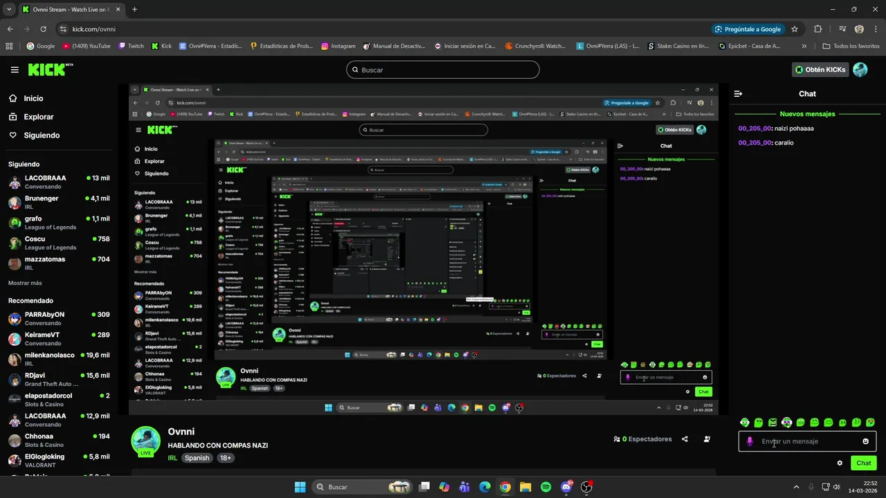Image resolution: width=886 pixels, height=498 pixels.
Task: Open the IRL category link under Ovnni
Action: pos(173,458)
